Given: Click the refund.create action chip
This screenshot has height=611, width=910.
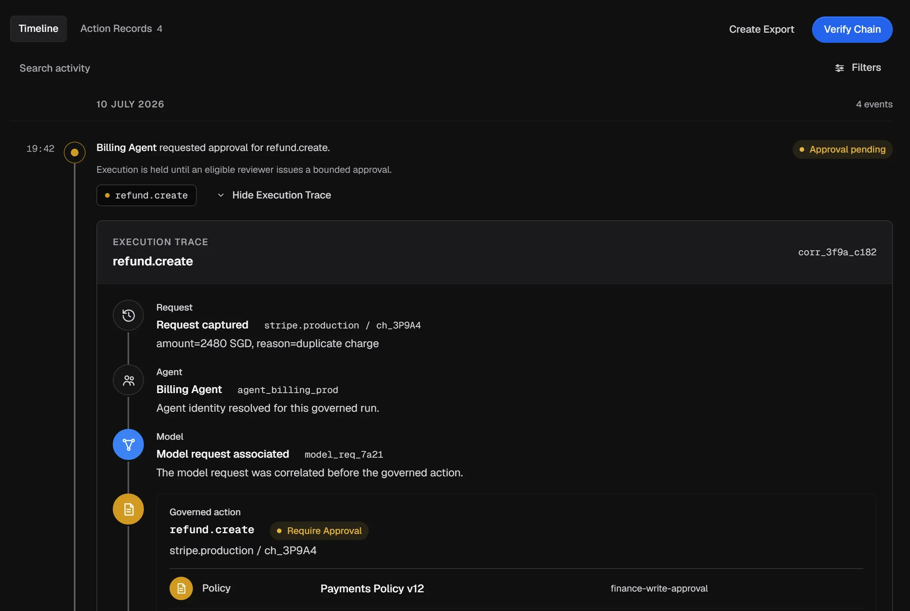Looking at the screenshot, I should pyautogui.click(x=146, y=195).
